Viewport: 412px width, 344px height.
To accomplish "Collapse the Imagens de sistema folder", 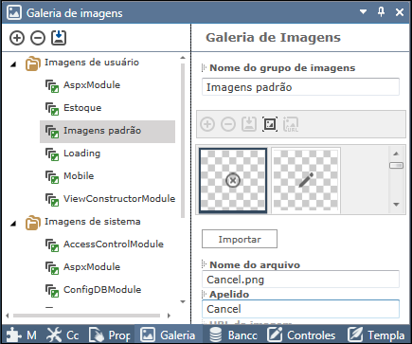I will pos(13,224).
